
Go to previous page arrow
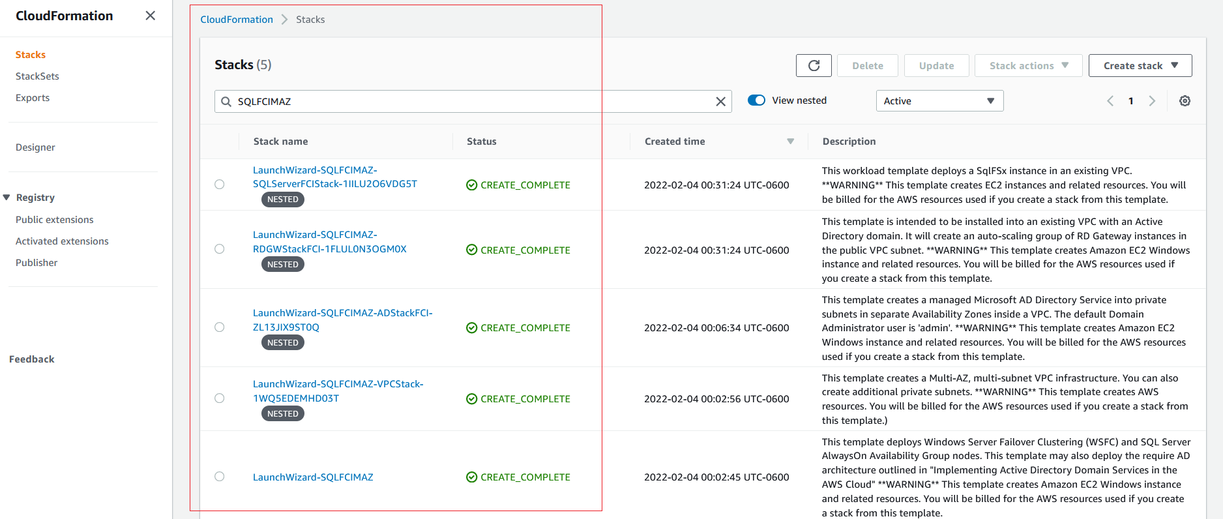pos(1110,101)
